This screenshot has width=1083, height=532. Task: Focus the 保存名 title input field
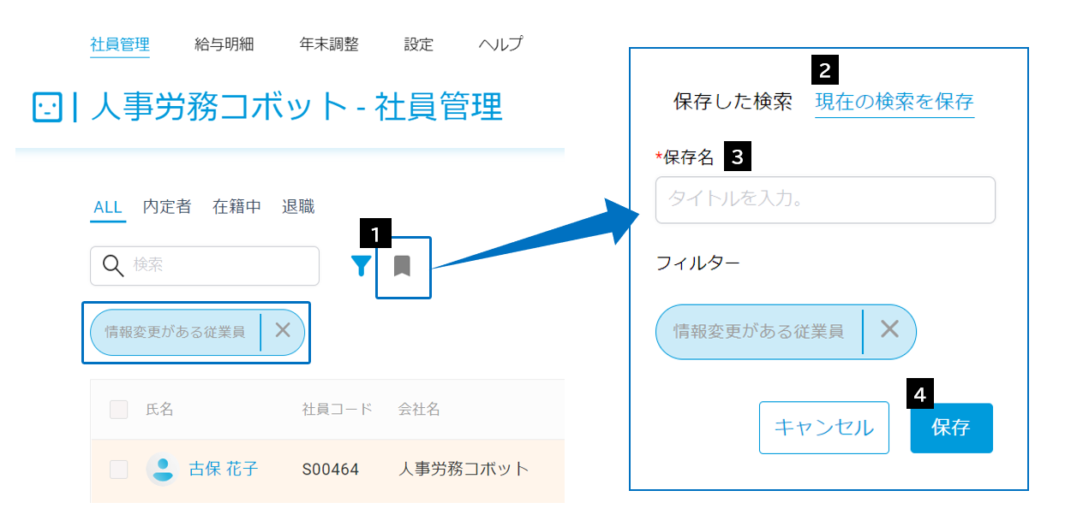[x=826, y=200]
